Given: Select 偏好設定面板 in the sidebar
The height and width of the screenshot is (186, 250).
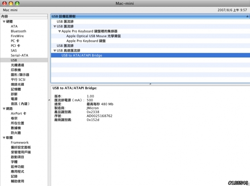Looking at the screenshot, I should (21, 147).
